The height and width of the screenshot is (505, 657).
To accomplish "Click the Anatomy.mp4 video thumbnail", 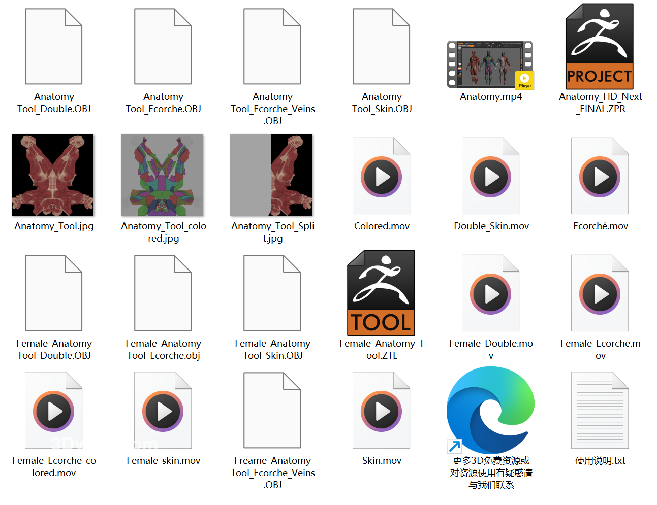I will tap(490, 65).
